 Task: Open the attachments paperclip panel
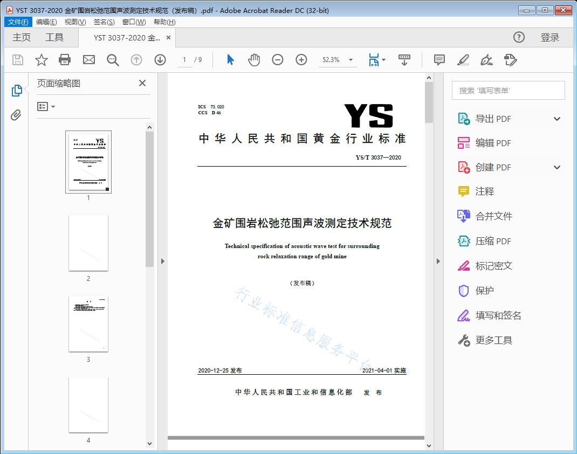[16, 115]
